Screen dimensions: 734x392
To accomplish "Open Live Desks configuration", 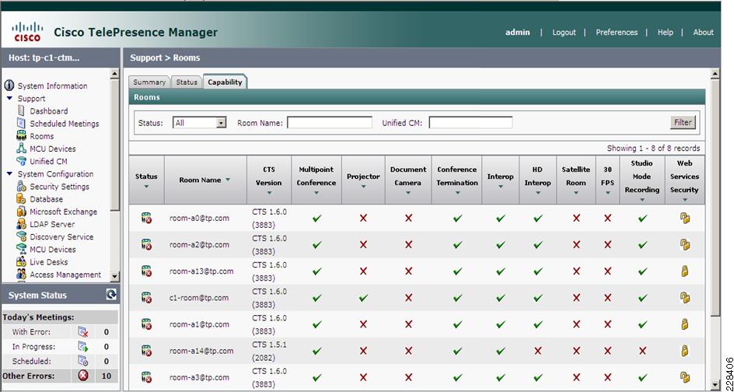I will 49,262.
